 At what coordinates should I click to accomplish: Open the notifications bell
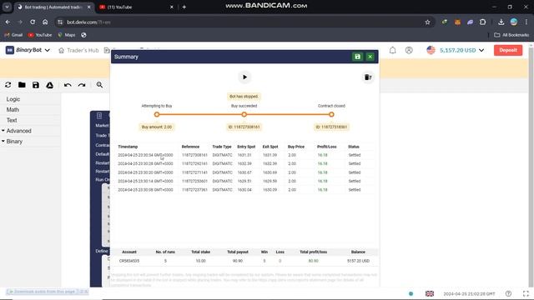point(393,50)
